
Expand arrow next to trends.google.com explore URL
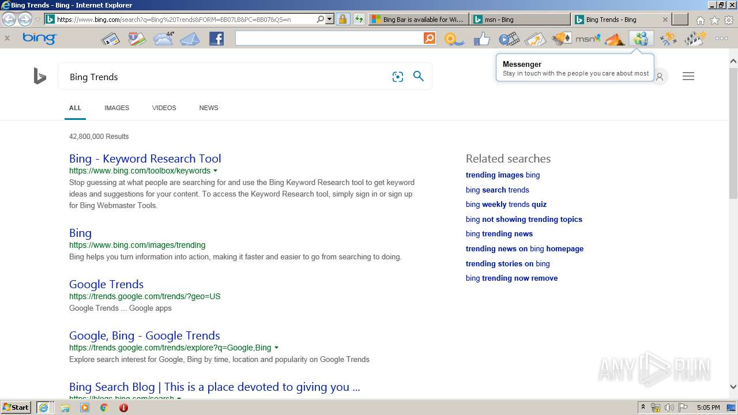pyautogui.click(x=276, y=348)
